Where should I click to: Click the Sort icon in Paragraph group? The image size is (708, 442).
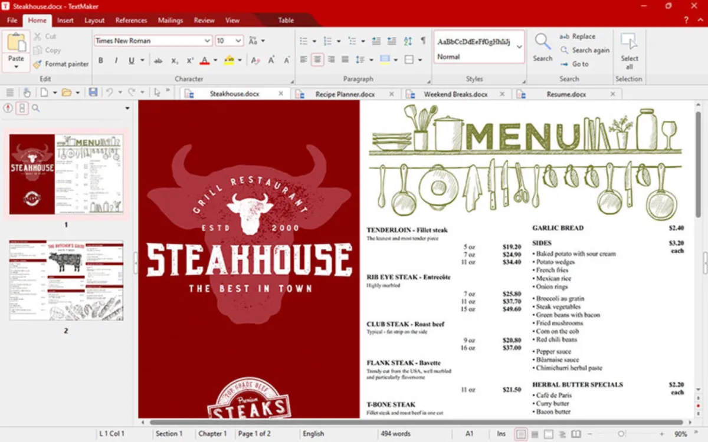coord(408,41)
